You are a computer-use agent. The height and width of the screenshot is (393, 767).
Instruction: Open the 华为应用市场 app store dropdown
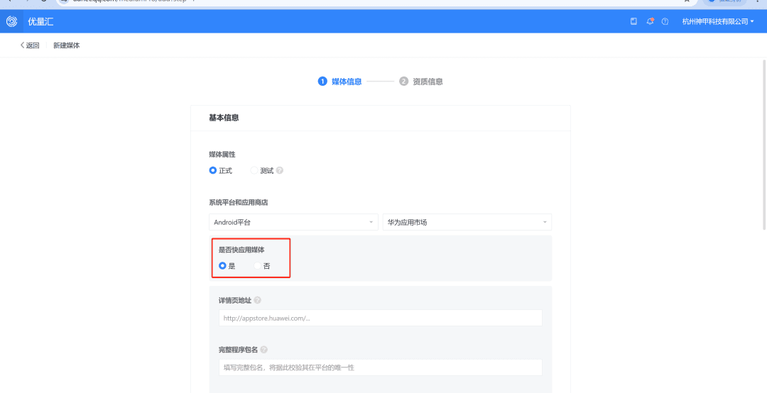(x=467, y=222)
